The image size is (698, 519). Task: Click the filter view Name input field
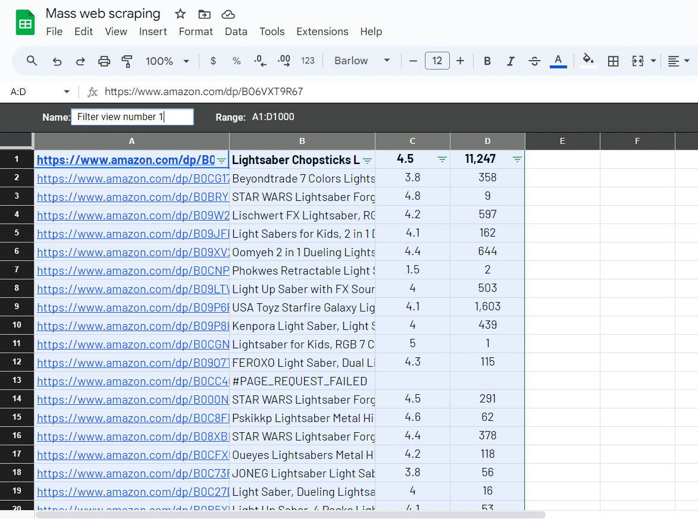(132, 117)
